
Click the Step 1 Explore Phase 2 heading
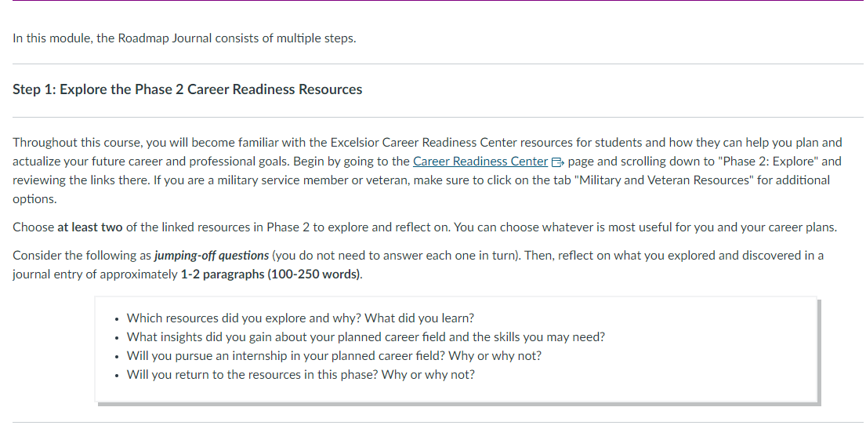tap(187, 89)
